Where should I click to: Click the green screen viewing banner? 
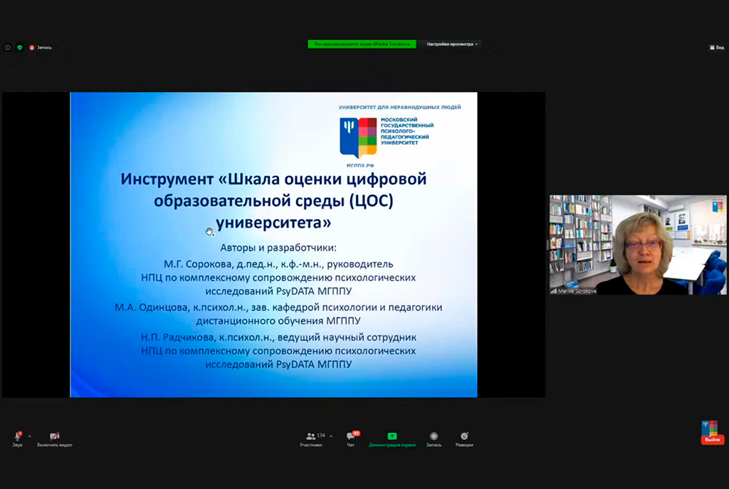362,44
